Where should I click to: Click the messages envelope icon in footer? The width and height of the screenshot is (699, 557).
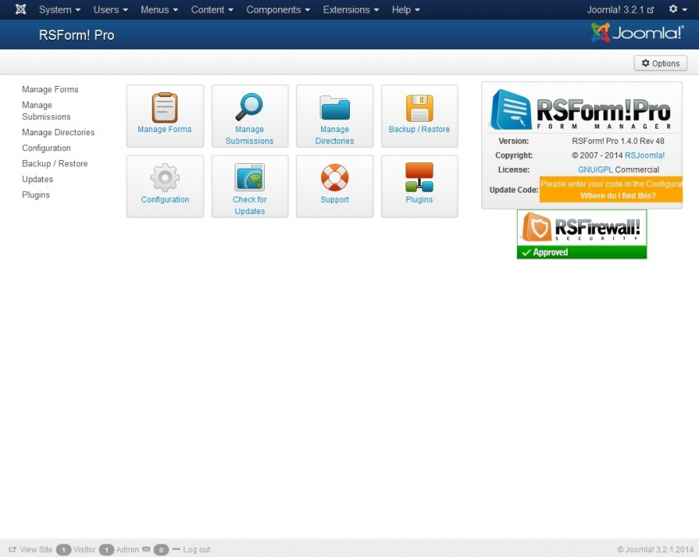point(146,549)
